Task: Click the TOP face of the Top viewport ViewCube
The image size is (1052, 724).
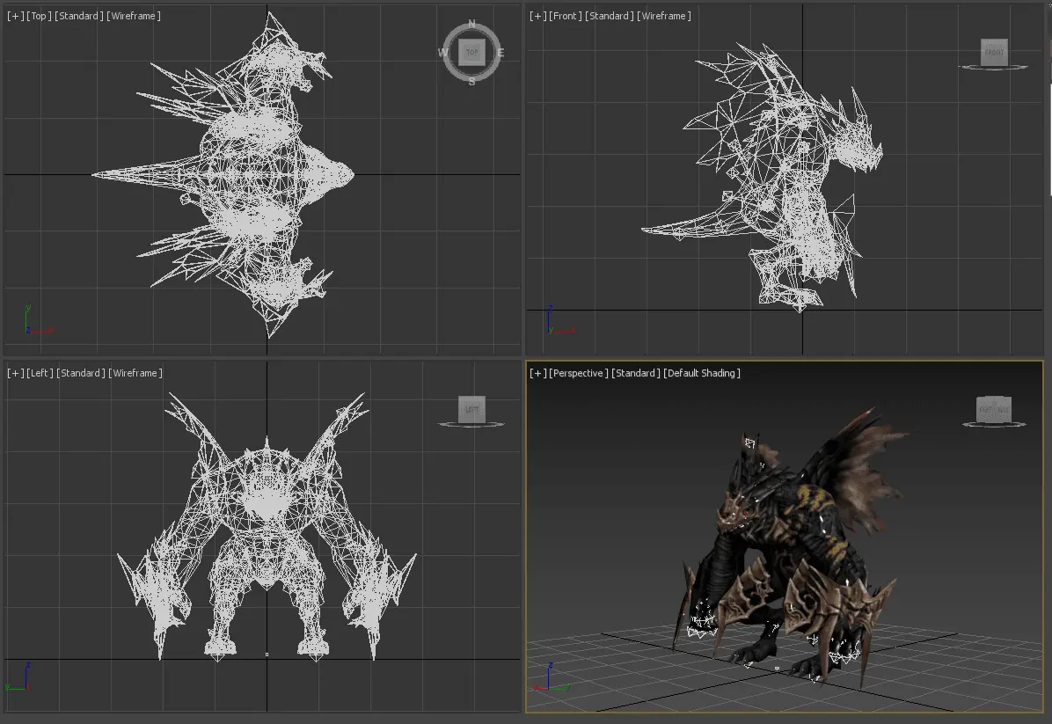Action: tap(471, 53)
